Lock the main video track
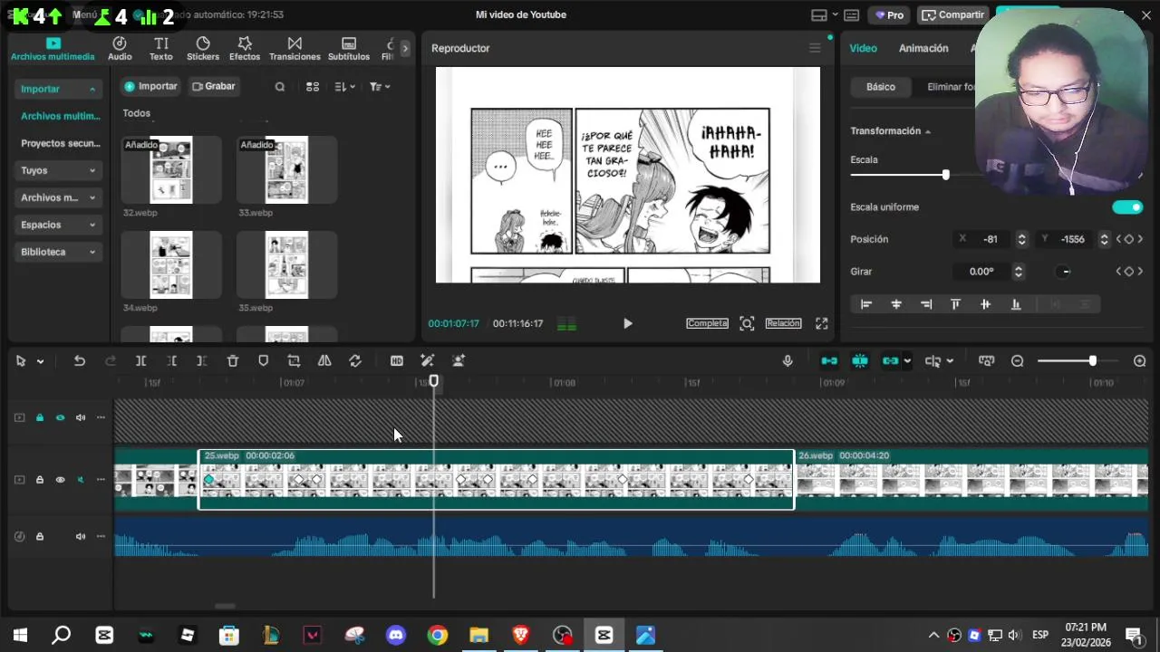The width and height of the screenshot is (1160, 652). [40, 480]
